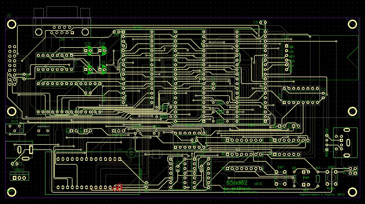
Task: Click the PWR LED footprint
Action: (306, 172)
